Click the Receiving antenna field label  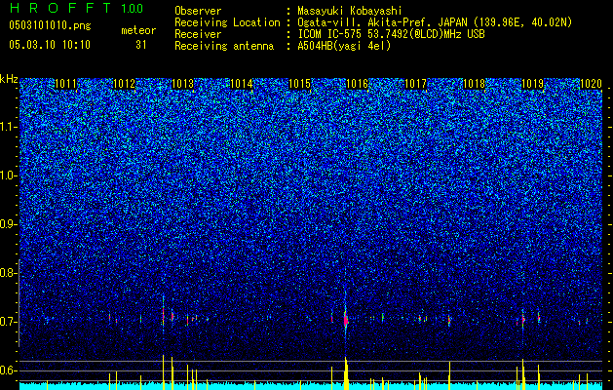(224, 46)
